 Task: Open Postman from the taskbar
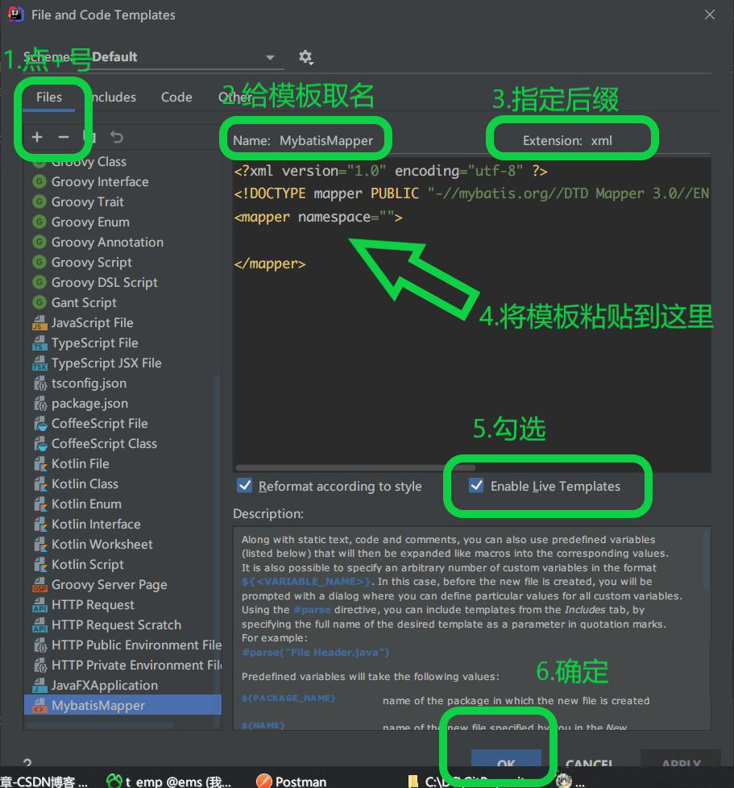292,781
